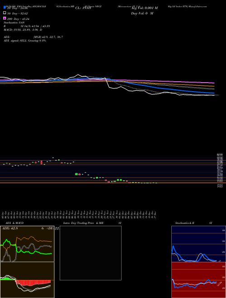
Task: Open the blue-background Stochastics chart panel
Action: point(198,244)
